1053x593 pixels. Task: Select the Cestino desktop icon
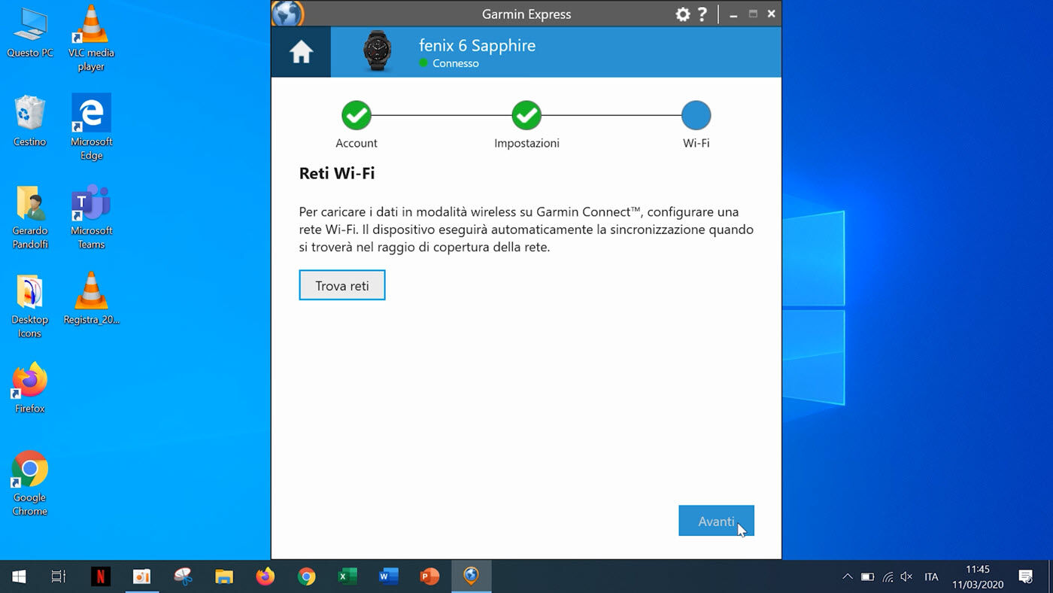(30, 120)
